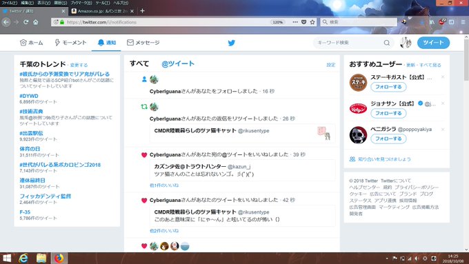Open ファイル(F) menu in Firefox
Image resolution: width=469 pixels, height=264 pixels.
tap(9, 3)
